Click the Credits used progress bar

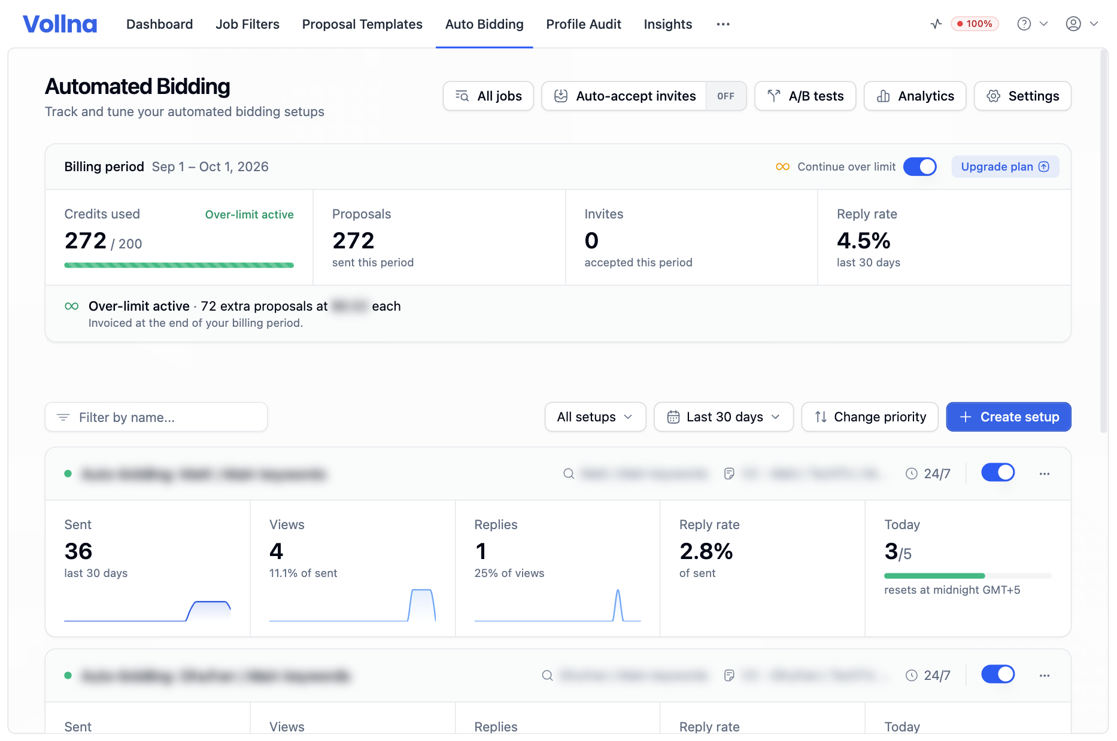(179, 265)
